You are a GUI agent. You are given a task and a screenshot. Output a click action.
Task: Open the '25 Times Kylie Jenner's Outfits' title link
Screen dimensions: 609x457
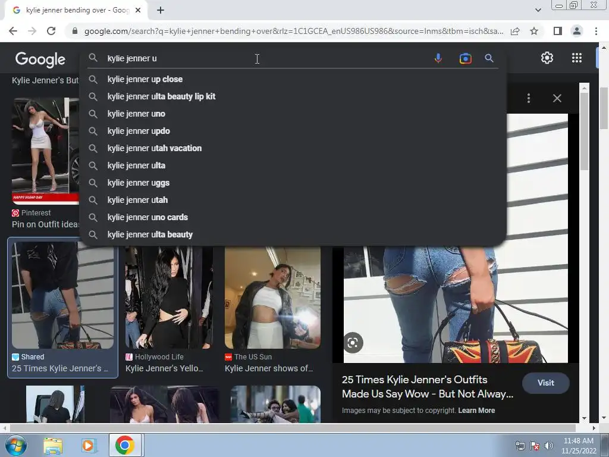point(428,387)
